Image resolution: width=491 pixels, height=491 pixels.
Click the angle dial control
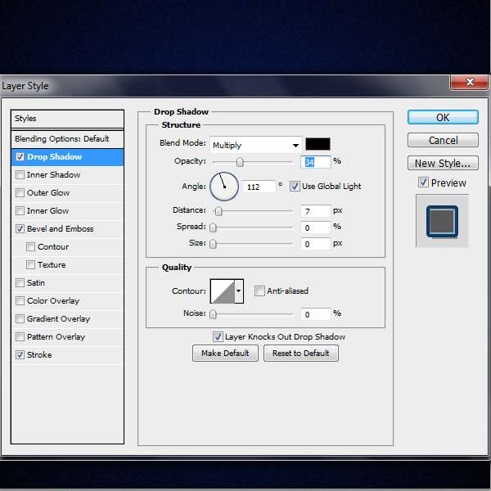[x=224, y=187]
